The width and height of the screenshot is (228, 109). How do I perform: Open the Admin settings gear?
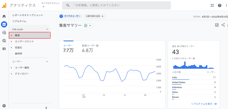point(4,106)
